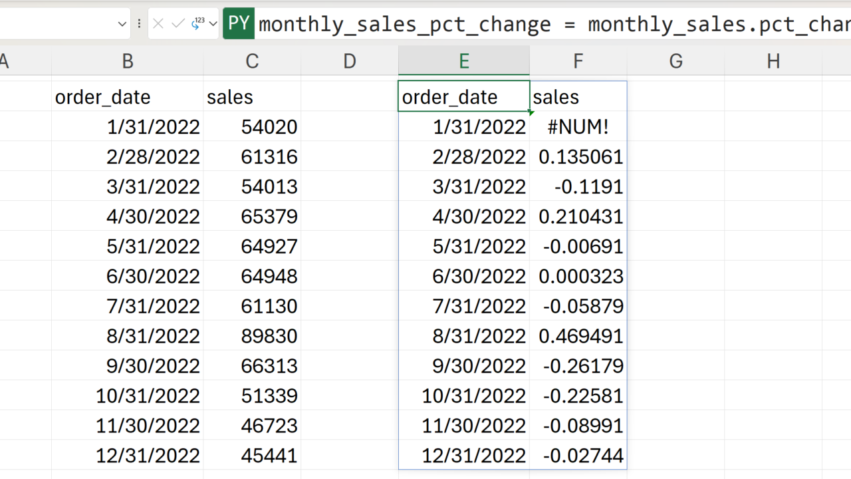The height and width of the screenshot is (479, 851).
Task: Select the 0.469491 percent change cell
Action: (x=578, y=336)
